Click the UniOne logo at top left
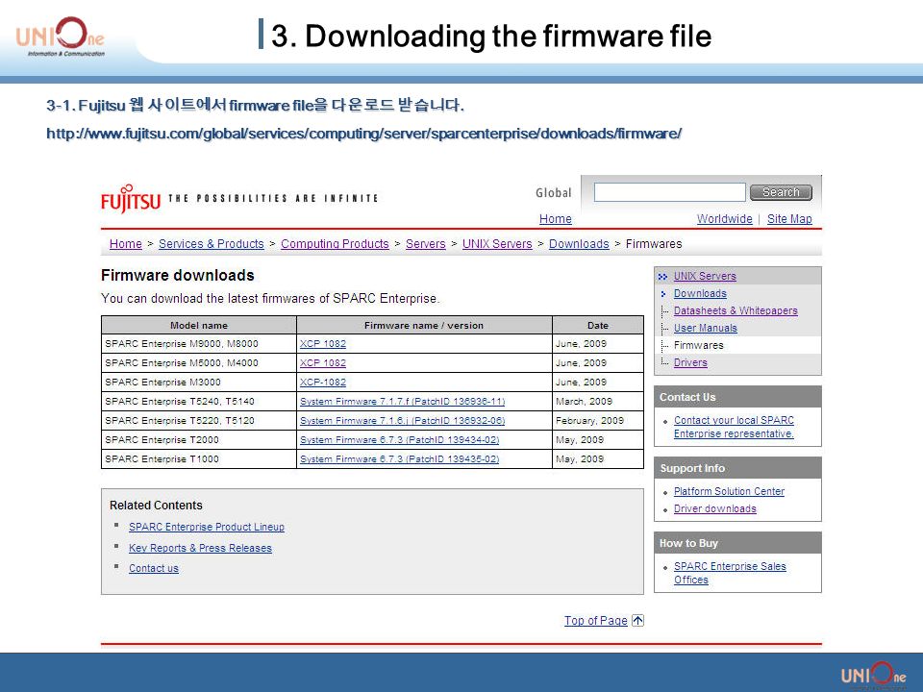Image resolution: width=923 pixels, height=692 pixels. (x=60, y=37)
